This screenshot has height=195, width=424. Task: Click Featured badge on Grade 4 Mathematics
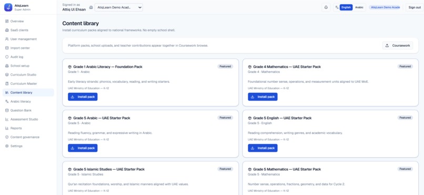pyautogui.click(x=405, y=66)
